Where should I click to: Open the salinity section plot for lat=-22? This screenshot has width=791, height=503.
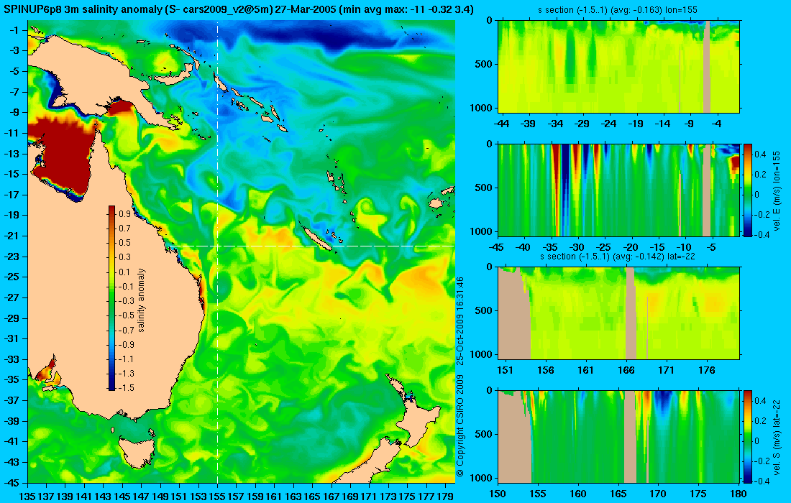tap(619, 313)
